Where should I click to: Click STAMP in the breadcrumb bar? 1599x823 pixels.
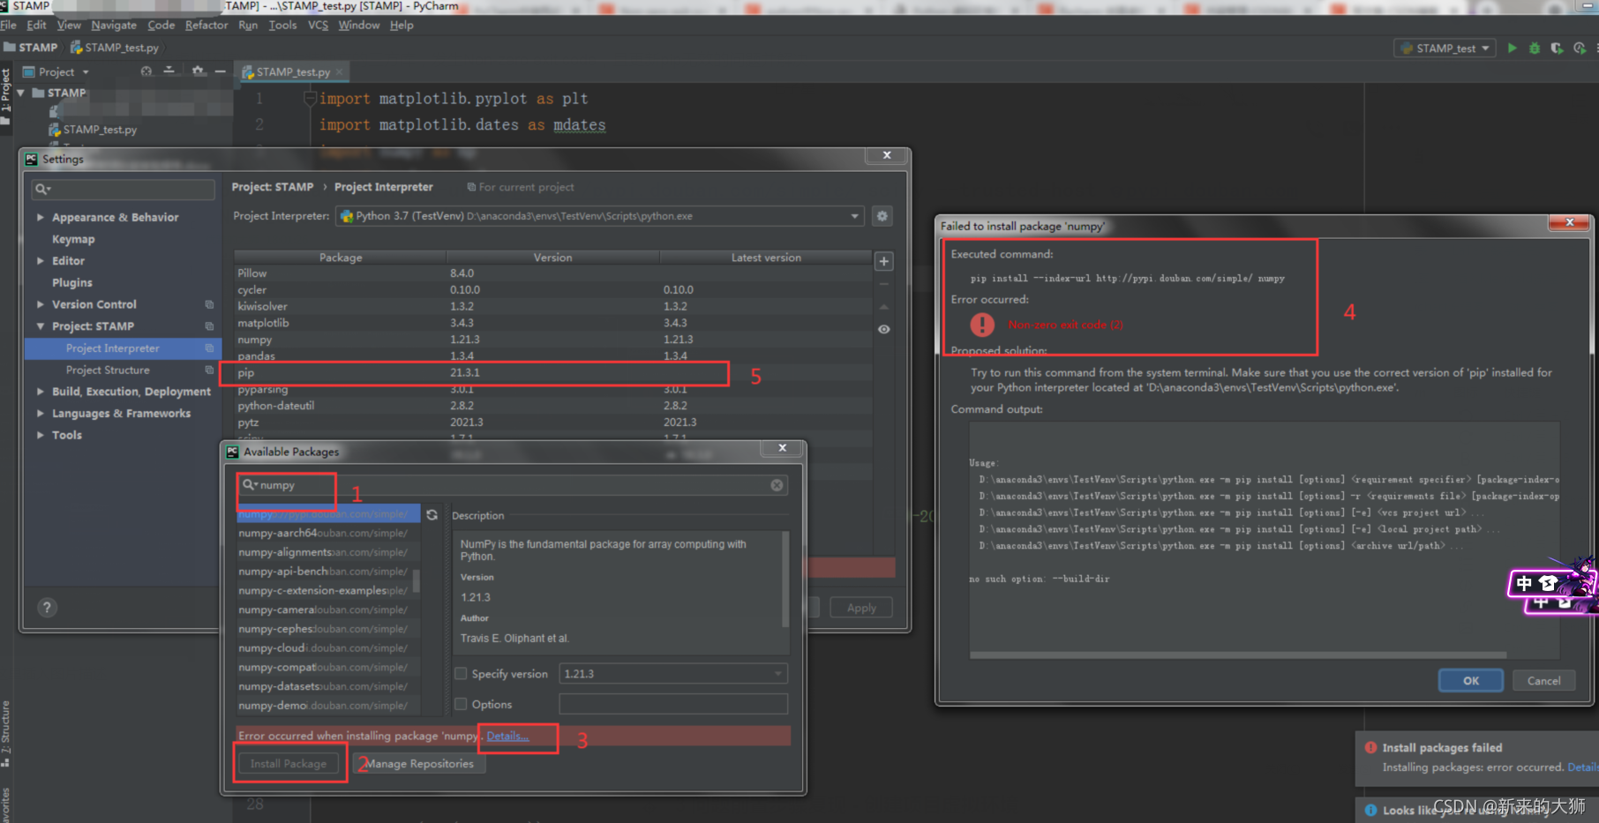pos(31,48)
